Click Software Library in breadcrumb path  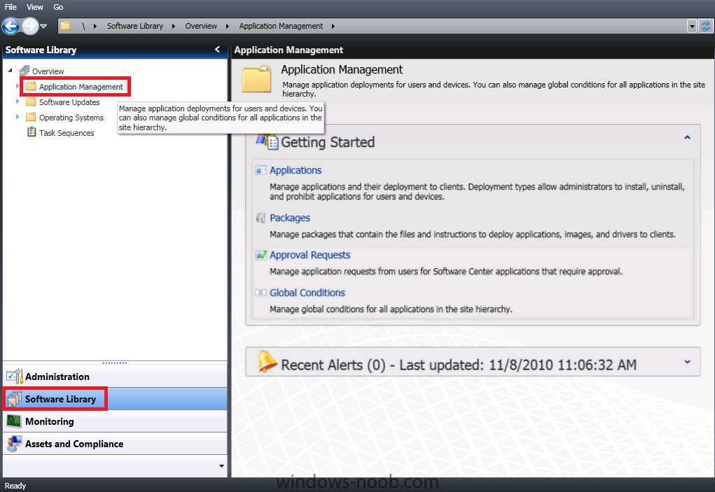(x=135, y=26)
